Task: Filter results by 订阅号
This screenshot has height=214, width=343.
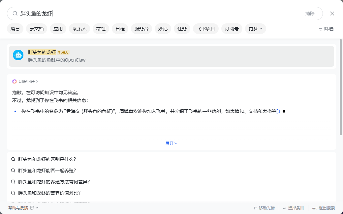Action: [x=232, y=29]
